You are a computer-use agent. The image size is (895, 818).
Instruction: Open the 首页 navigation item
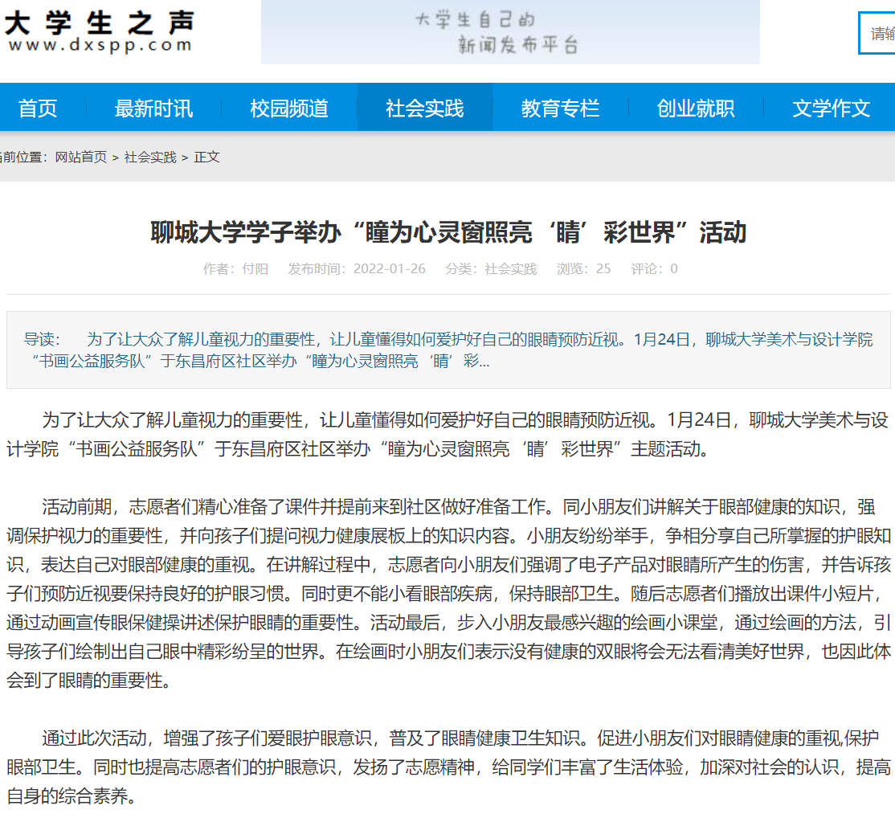(38, 108)
